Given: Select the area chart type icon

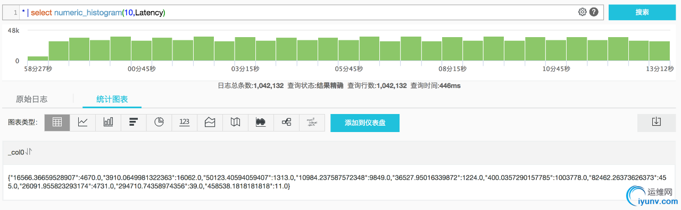Looking at the screenshot, I should point(210,122).
